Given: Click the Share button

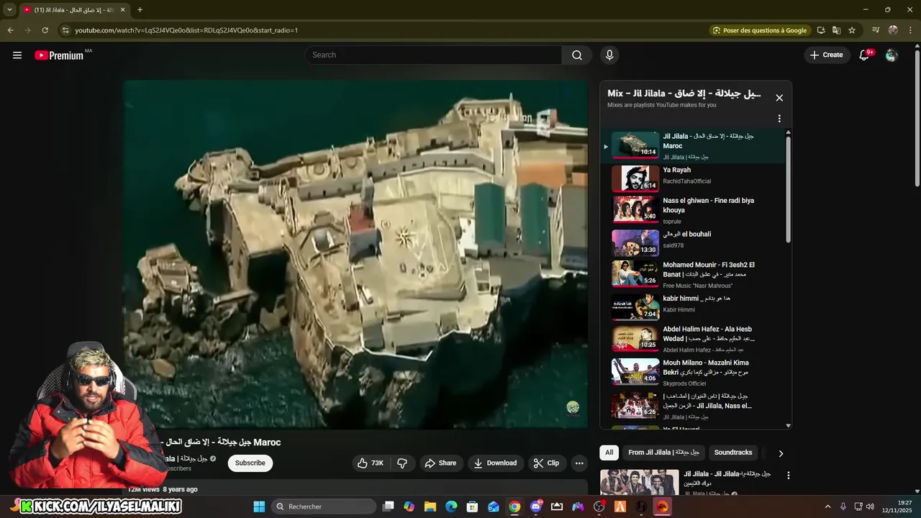Looking at the screenshot, I should pyautogui.click(x=440, y=463).
